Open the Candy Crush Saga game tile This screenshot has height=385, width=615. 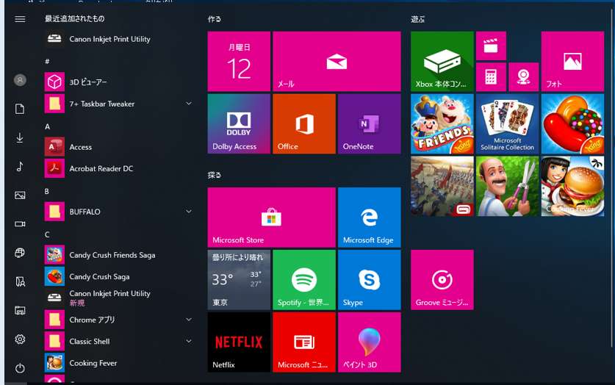[572, 124]
